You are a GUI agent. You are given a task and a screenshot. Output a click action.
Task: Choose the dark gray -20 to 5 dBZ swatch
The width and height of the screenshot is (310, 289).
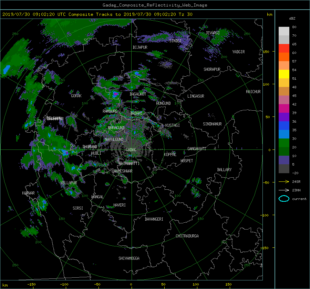pyautogui.click(x=284, y=168)
